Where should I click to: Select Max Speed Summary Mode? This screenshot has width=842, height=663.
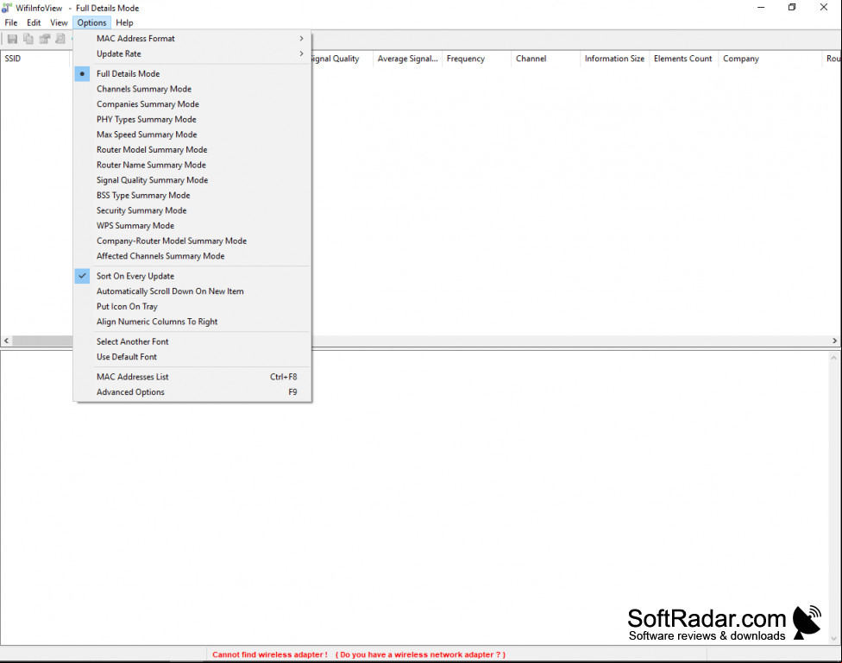click(x=192, y=134)
